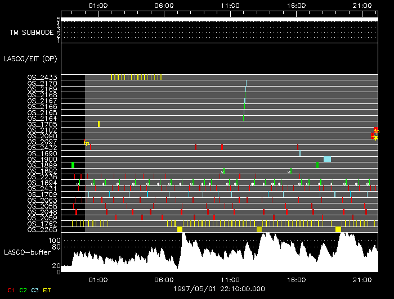Click the OS_2164 row label
This screenshot has width=394, height=299.
point(42,119)
